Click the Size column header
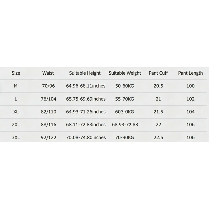The width and height of the screenshot is (209, 209). coord(16,73)
